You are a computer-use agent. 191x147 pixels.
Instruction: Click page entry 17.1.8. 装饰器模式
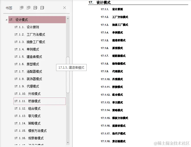tap(113, 64)
